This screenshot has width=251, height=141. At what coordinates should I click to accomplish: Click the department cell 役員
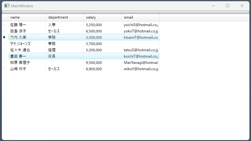click(65, 56)
